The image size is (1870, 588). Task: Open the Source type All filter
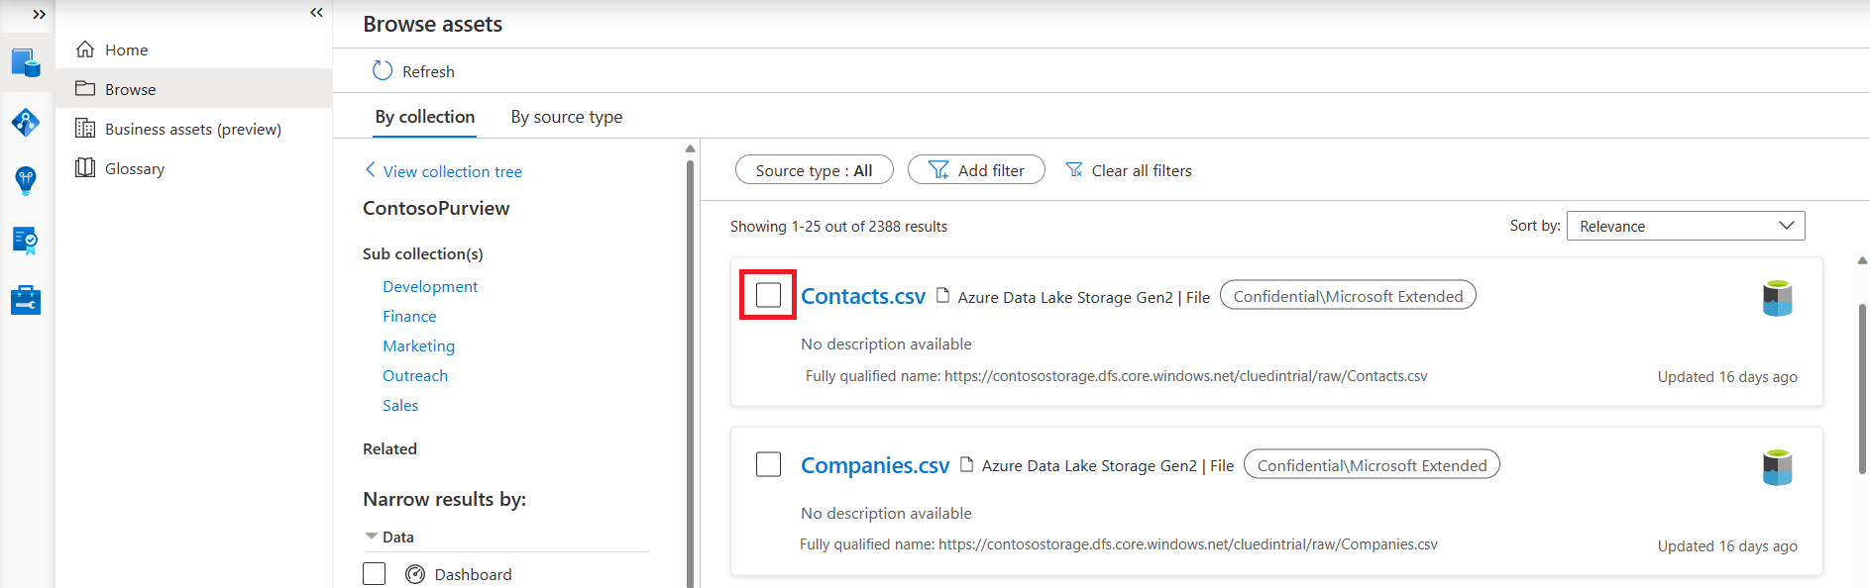(x=814, y=170)
